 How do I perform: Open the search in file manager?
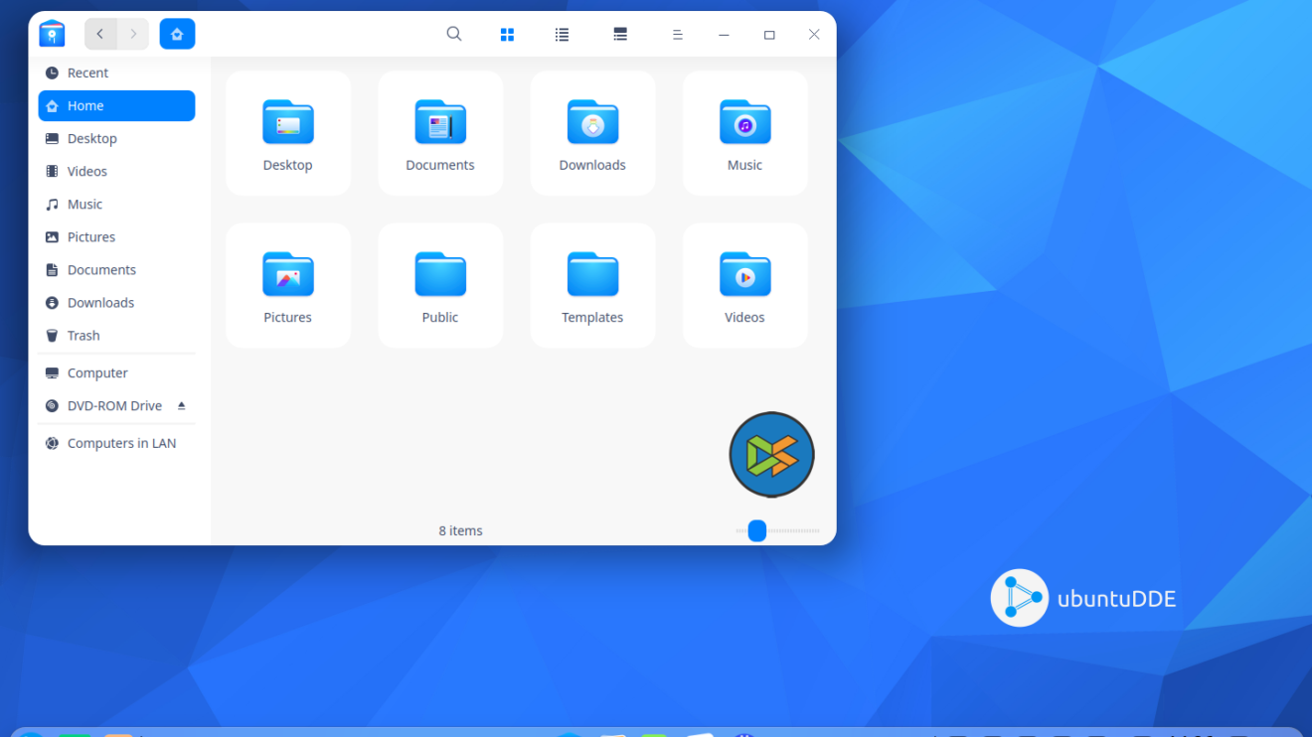coord(454,34)
